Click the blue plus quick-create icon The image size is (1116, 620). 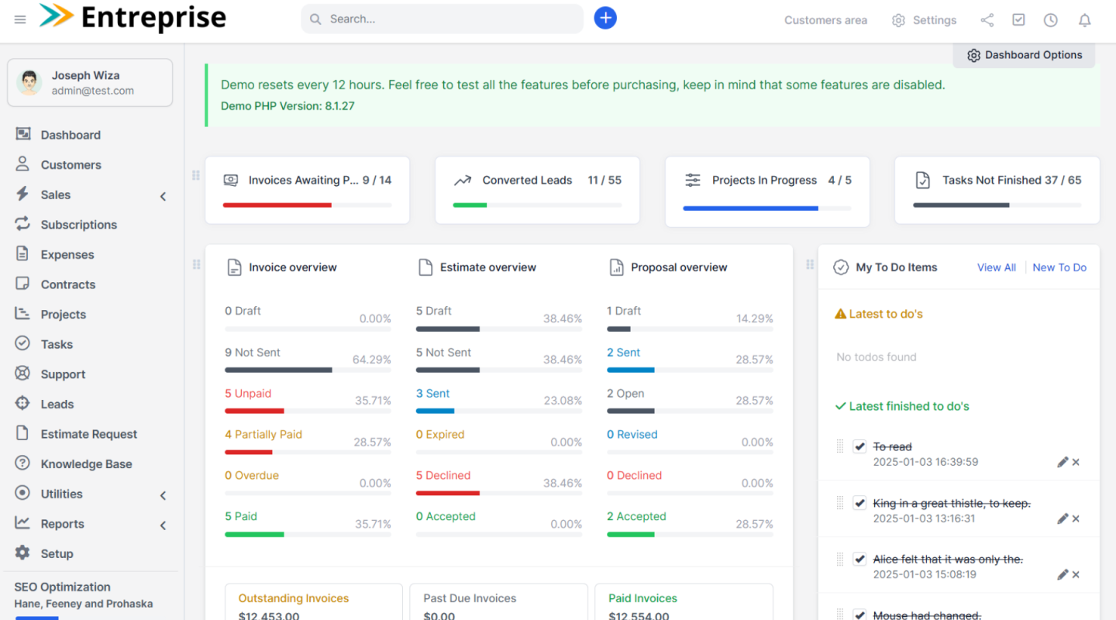[605, 19]
